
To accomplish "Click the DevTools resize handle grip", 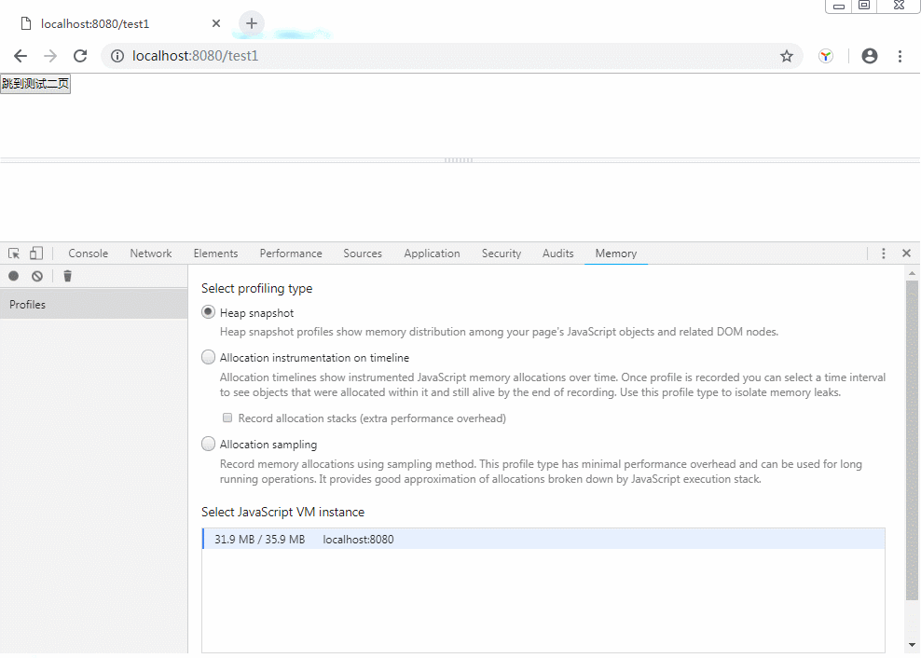I will coord(458,159).
